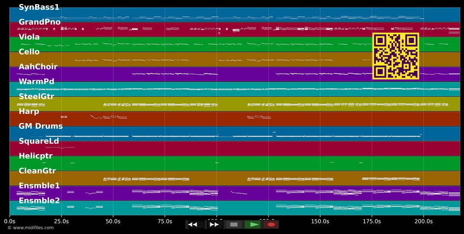Click the fast-forward transport button
The height and width of the screenshot is (234, 464).
pyautogui.click(x=214, y=225)
